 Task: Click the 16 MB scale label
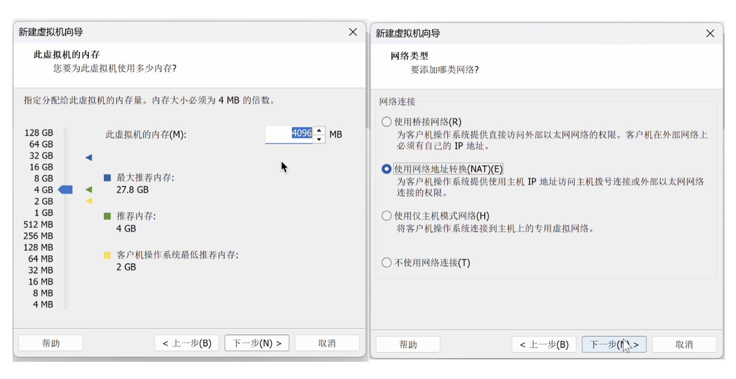coord(41,282)
